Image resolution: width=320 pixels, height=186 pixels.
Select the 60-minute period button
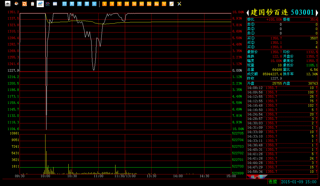142,4
